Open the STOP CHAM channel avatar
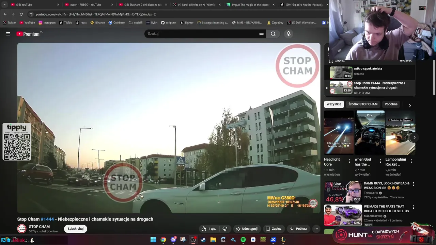This screenshot has width=436, height=245. click(x=22, y=229)
